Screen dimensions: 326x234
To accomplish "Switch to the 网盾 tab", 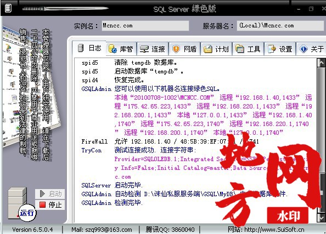I will point(184,49).
